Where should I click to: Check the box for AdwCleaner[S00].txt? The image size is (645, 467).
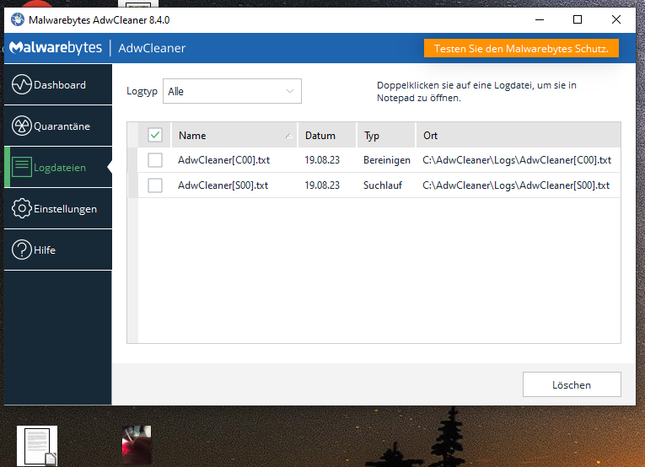[x=155, y=185]
